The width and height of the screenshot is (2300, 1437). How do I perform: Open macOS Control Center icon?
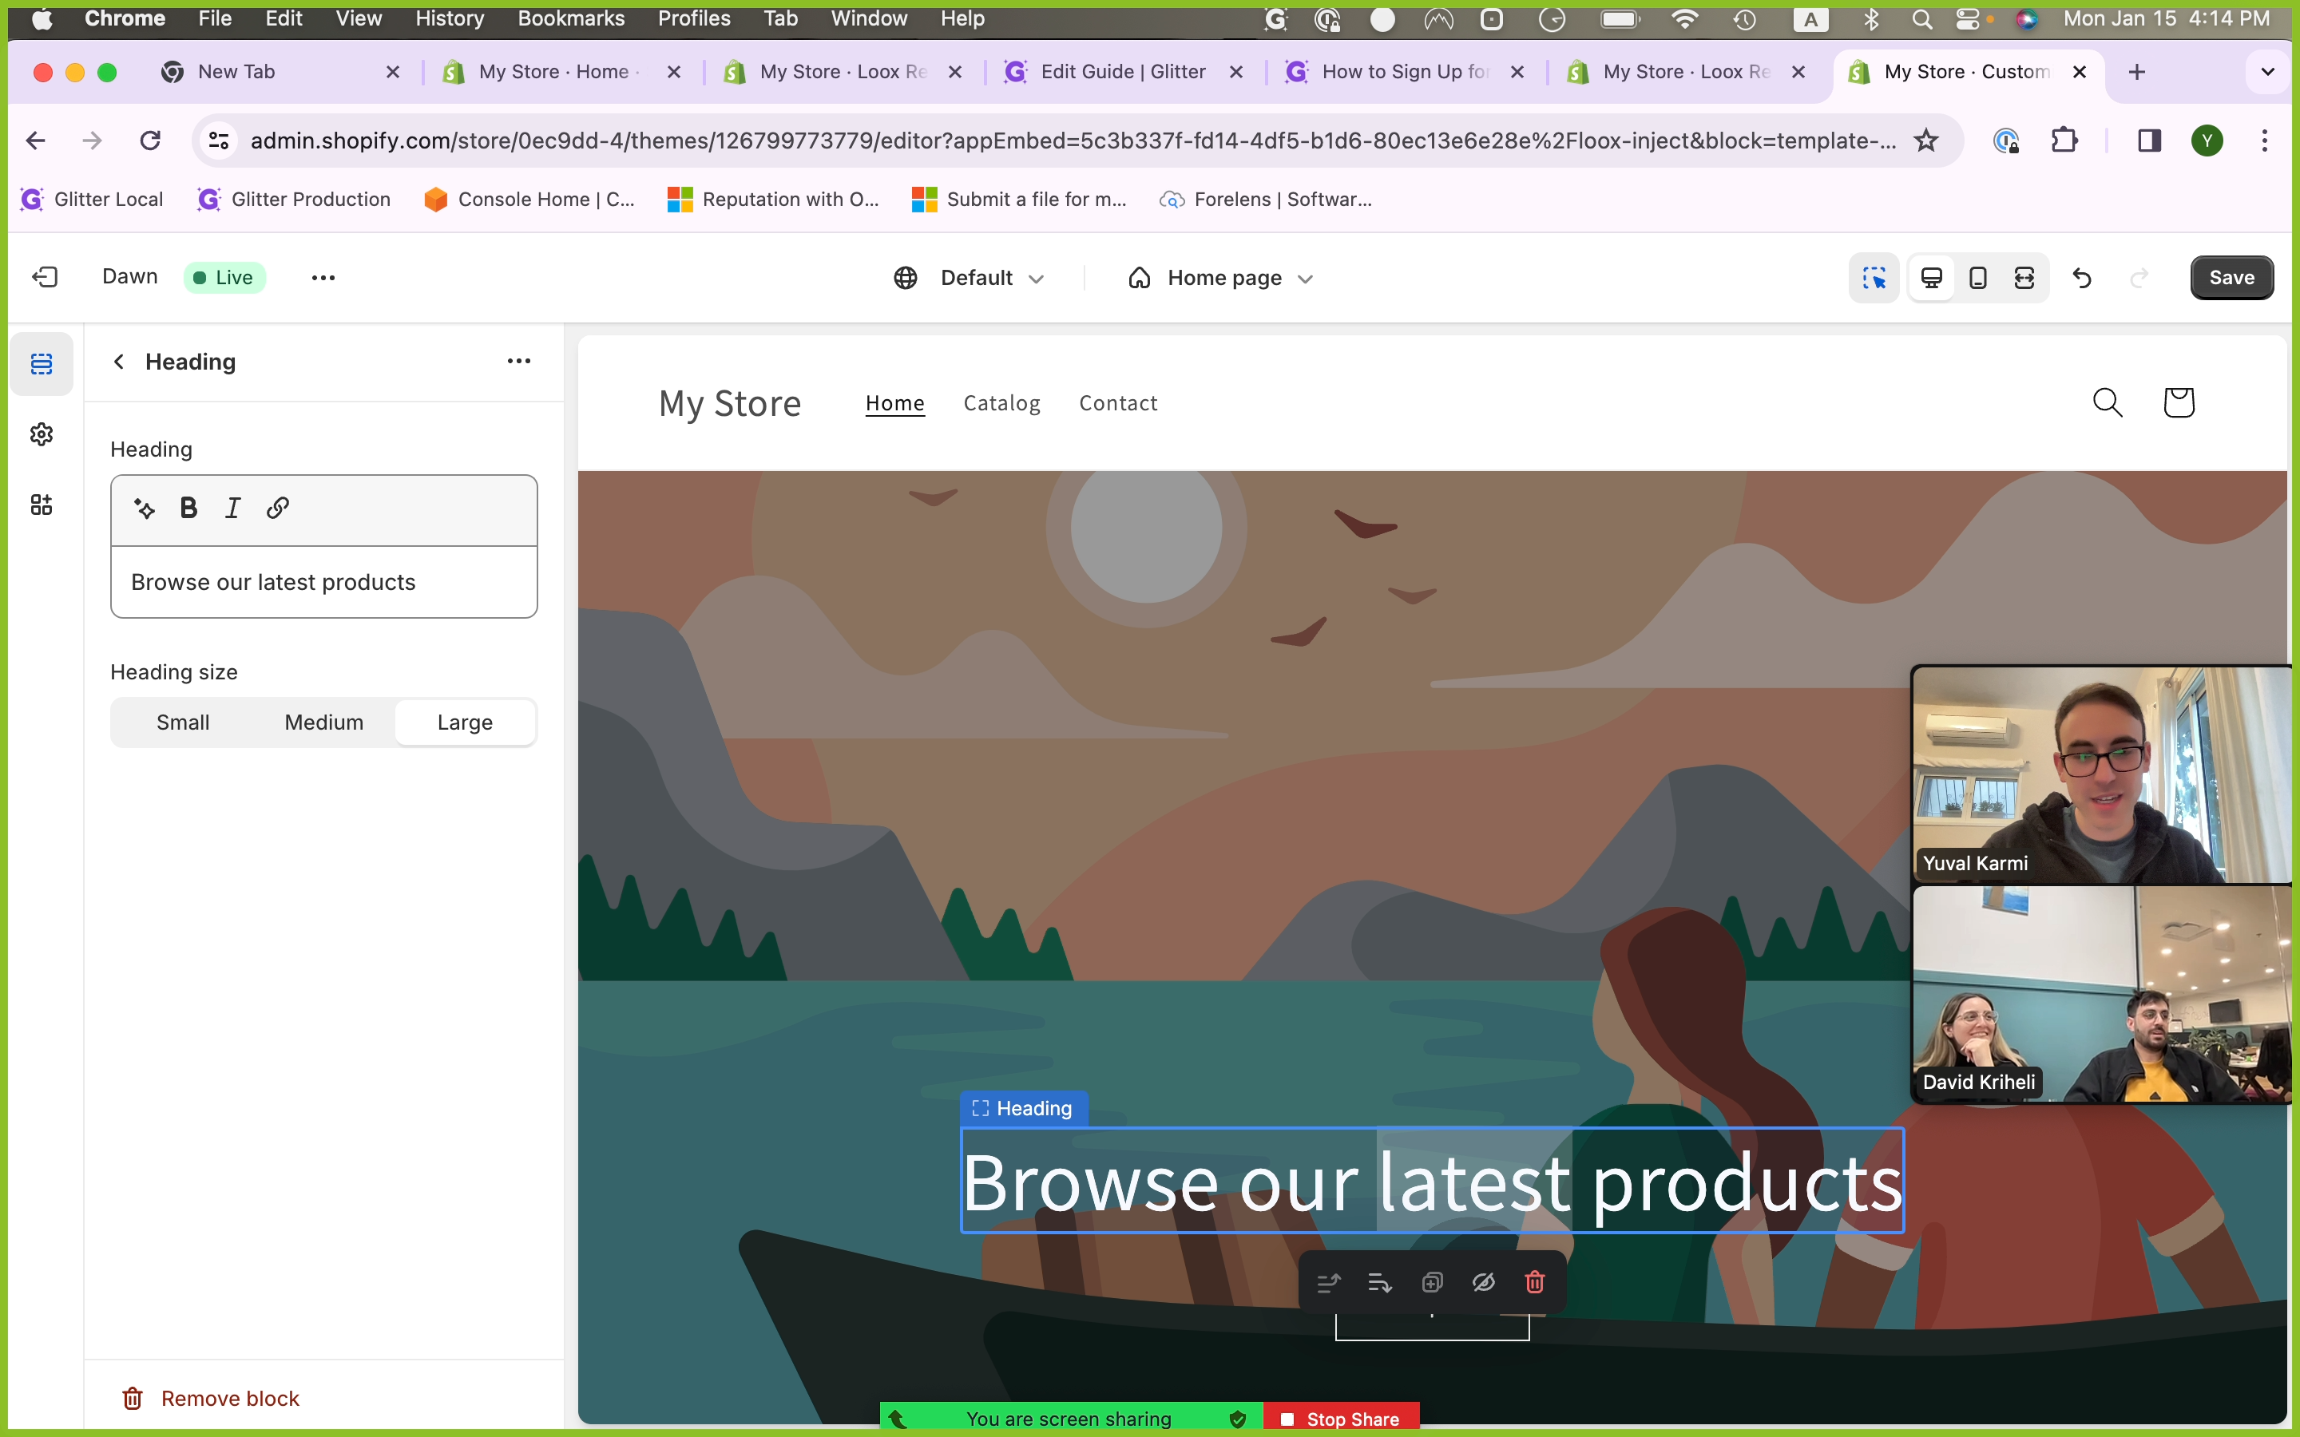coord(1969,19)
